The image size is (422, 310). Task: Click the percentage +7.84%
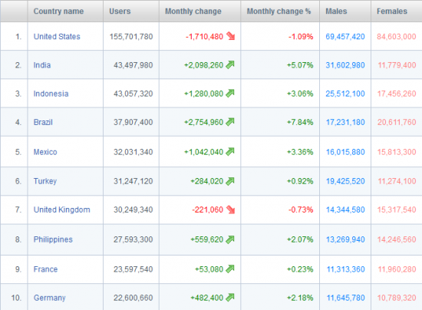pos(300,122)
